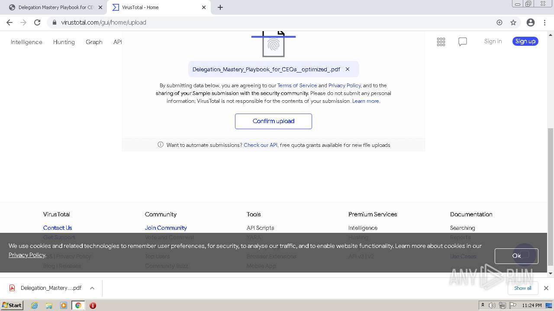Click the red Opera-style taskbar icon

[x=93, y=305]
